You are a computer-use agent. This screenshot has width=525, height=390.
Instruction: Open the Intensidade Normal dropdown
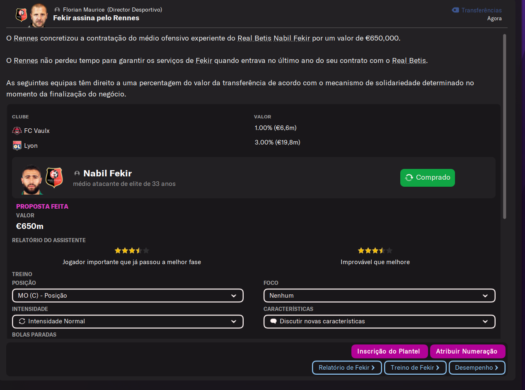[x=128, y=321]
